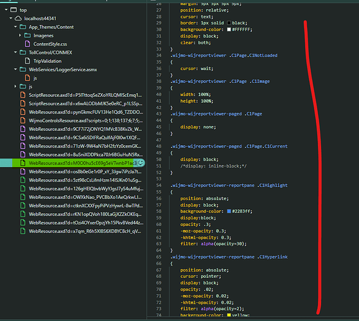Expand the Imagenes folder
The image size is (359, 321).
[x=20, y=35]
